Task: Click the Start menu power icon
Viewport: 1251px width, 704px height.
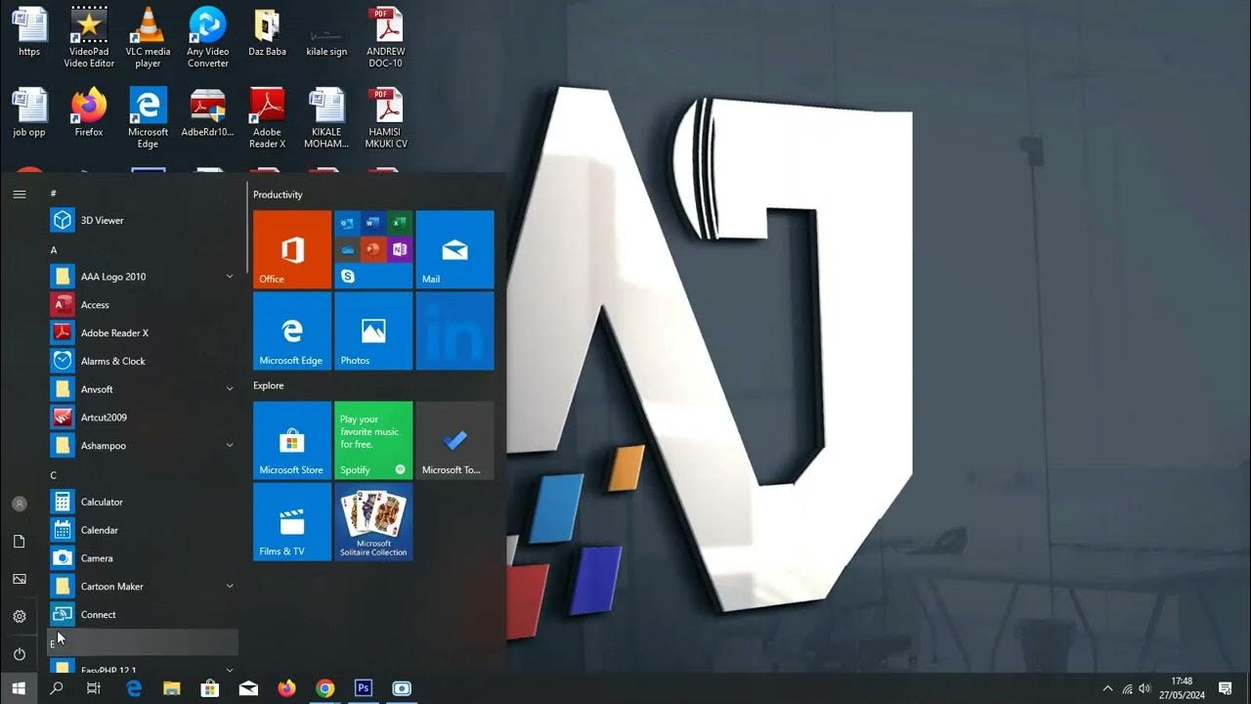Action: coord(19,654)
